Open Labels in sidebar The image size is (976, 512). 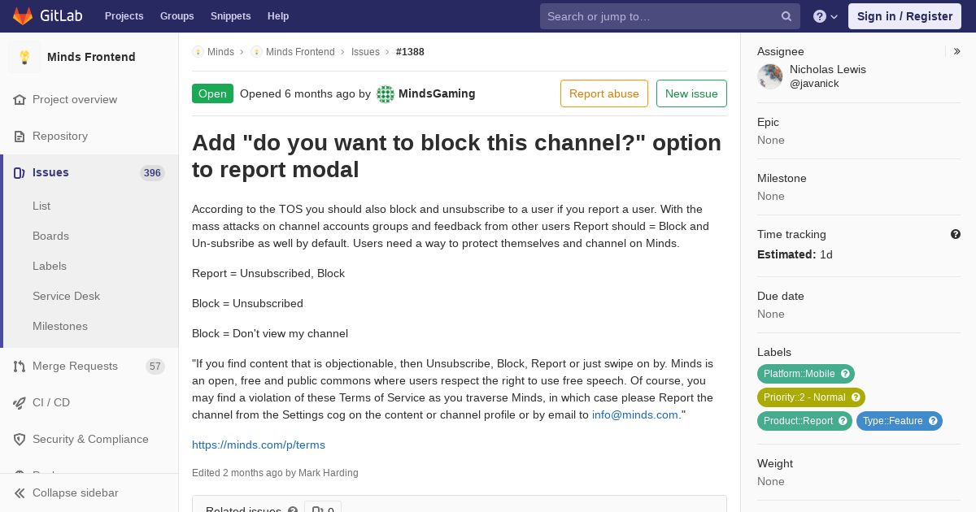coord(50,267)
